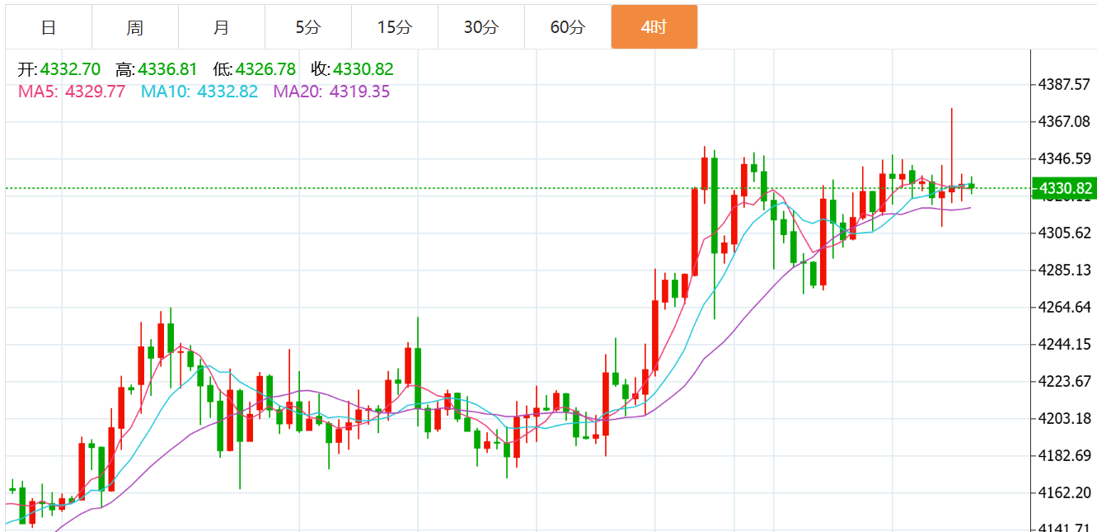Click the green current price tag on axis
The image size is (1097, 532).
(x=1063, y=189)
